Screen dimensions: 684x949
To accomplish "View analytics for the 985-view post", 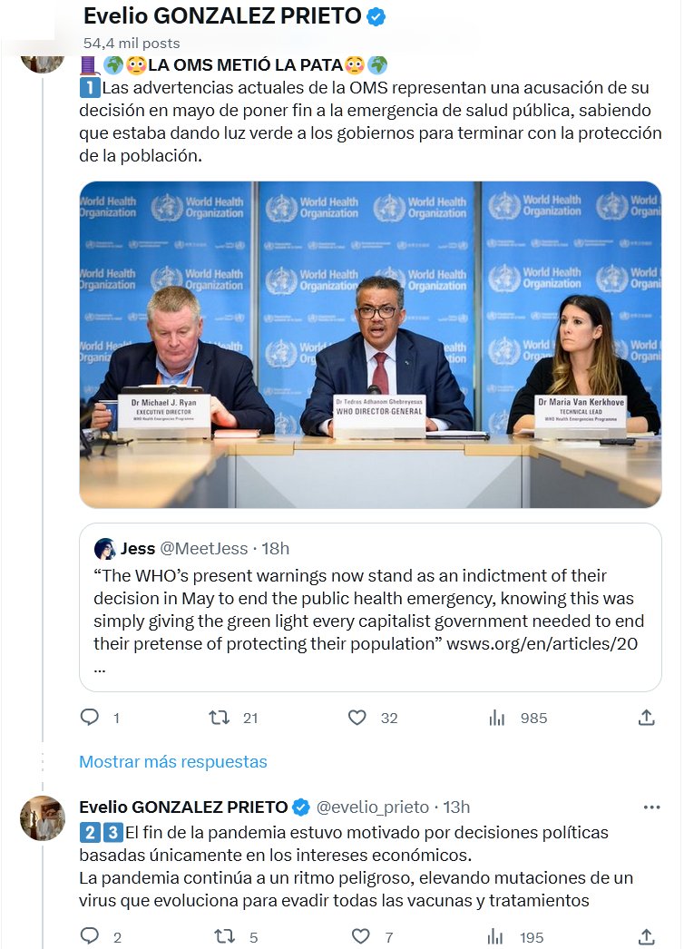I will click(x=496, y=718).
